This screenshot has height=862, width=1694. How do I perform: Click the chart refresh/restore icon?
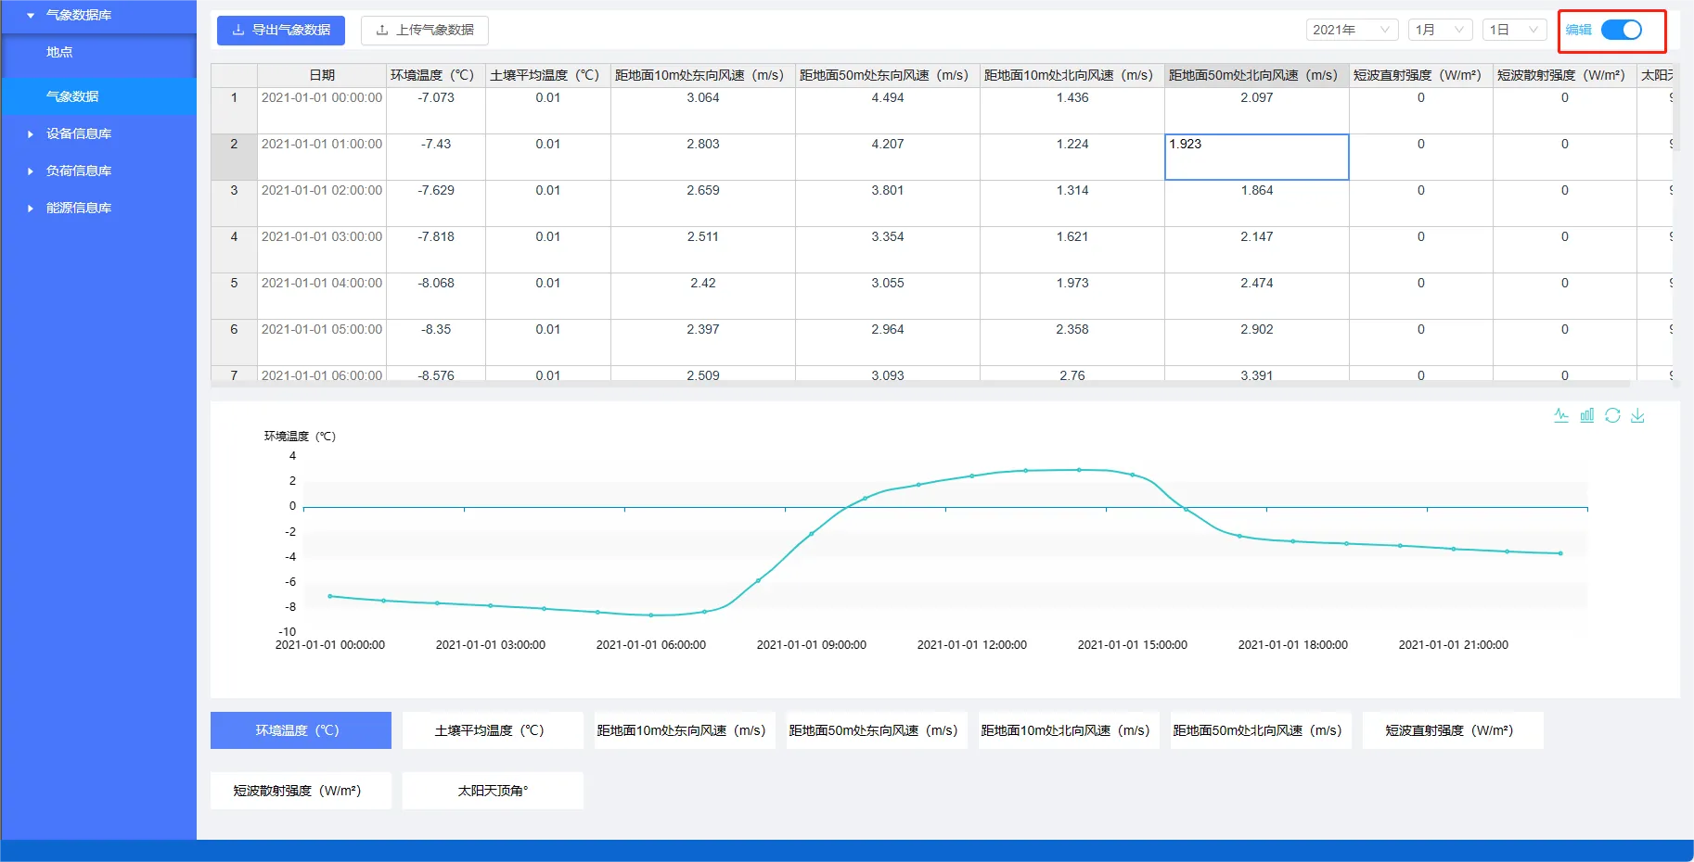(1612, 415)
